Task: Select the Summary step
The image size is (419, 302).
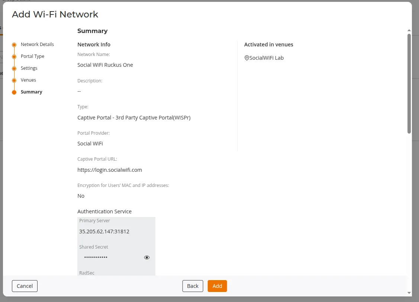Action: coord(31,92)
